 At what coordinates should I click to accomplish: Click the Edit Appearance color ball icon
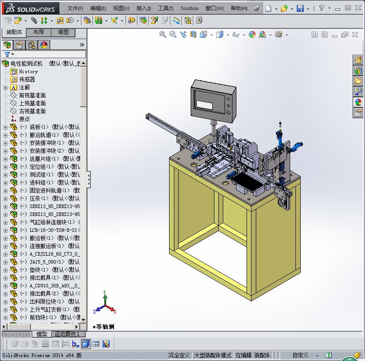pos(252,34)
